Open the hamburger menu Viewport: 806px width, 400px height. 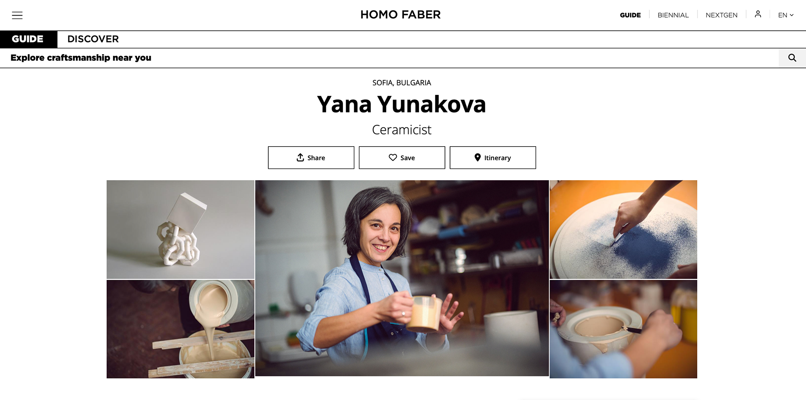click(17, 16)
